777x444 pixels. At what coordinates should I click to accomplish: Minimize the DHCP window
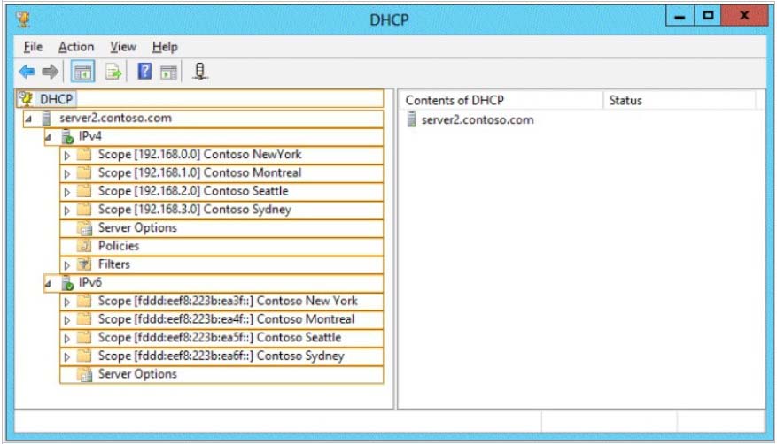[680, 16]
